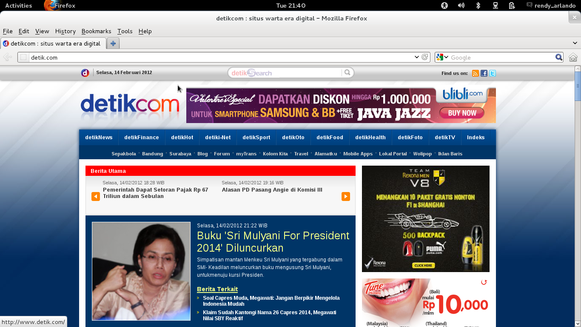This screenshot has width=581, height=327.
Task: Click the page vertical scrollbar thumb
Action: pos(578,86)
